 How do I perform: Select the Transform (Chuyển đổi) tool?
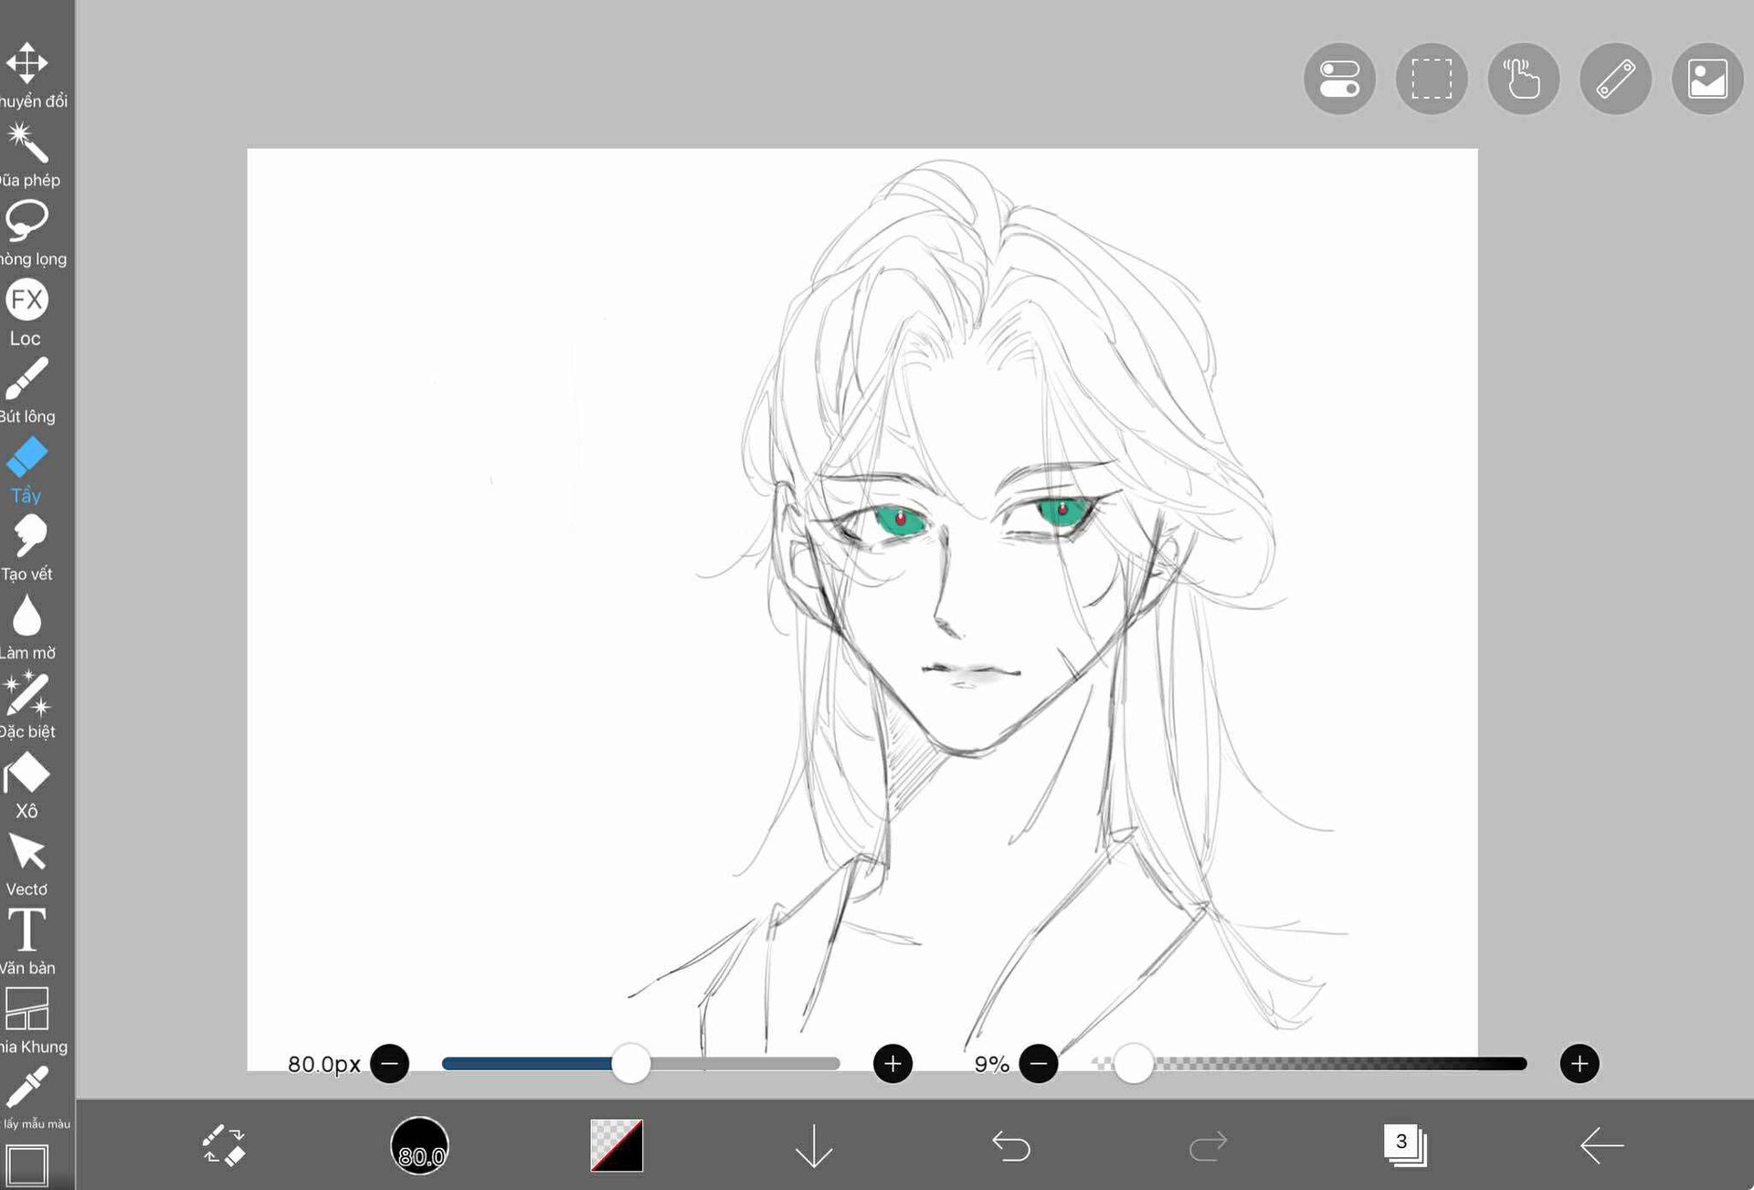tap(27, 64)
